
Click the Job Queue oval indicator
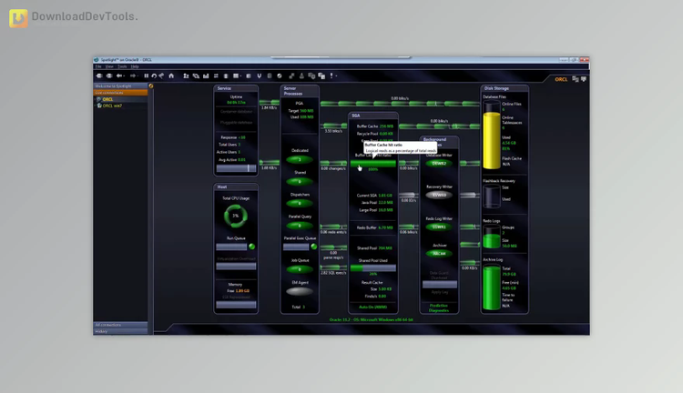[x=300, y=269]
